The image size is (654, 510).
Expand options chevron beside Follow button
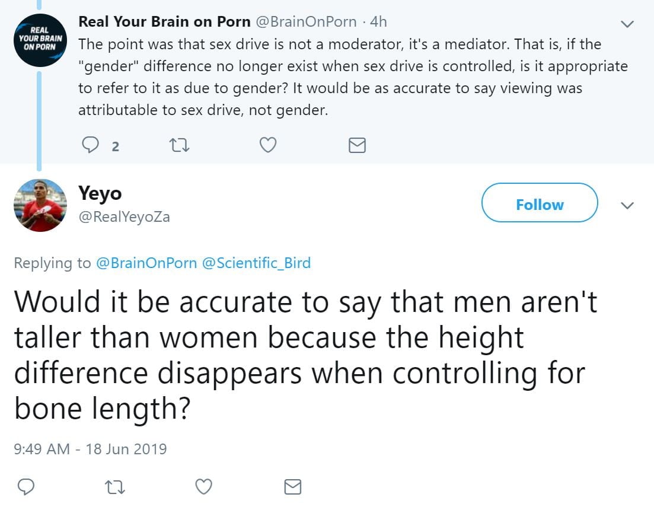(627, 205)
